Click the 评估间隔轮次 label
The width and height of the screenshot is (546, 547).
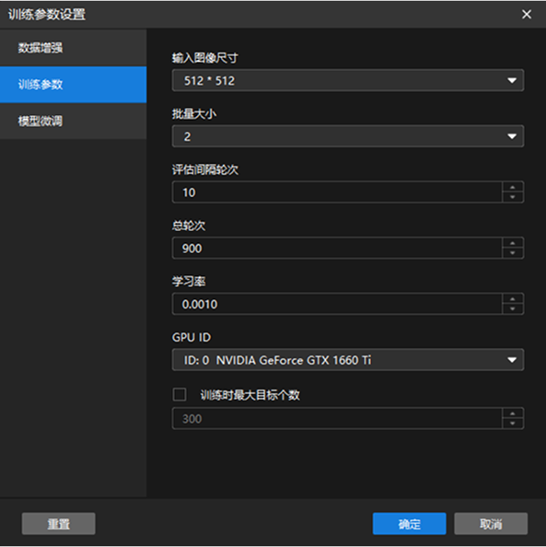point(205,169)
